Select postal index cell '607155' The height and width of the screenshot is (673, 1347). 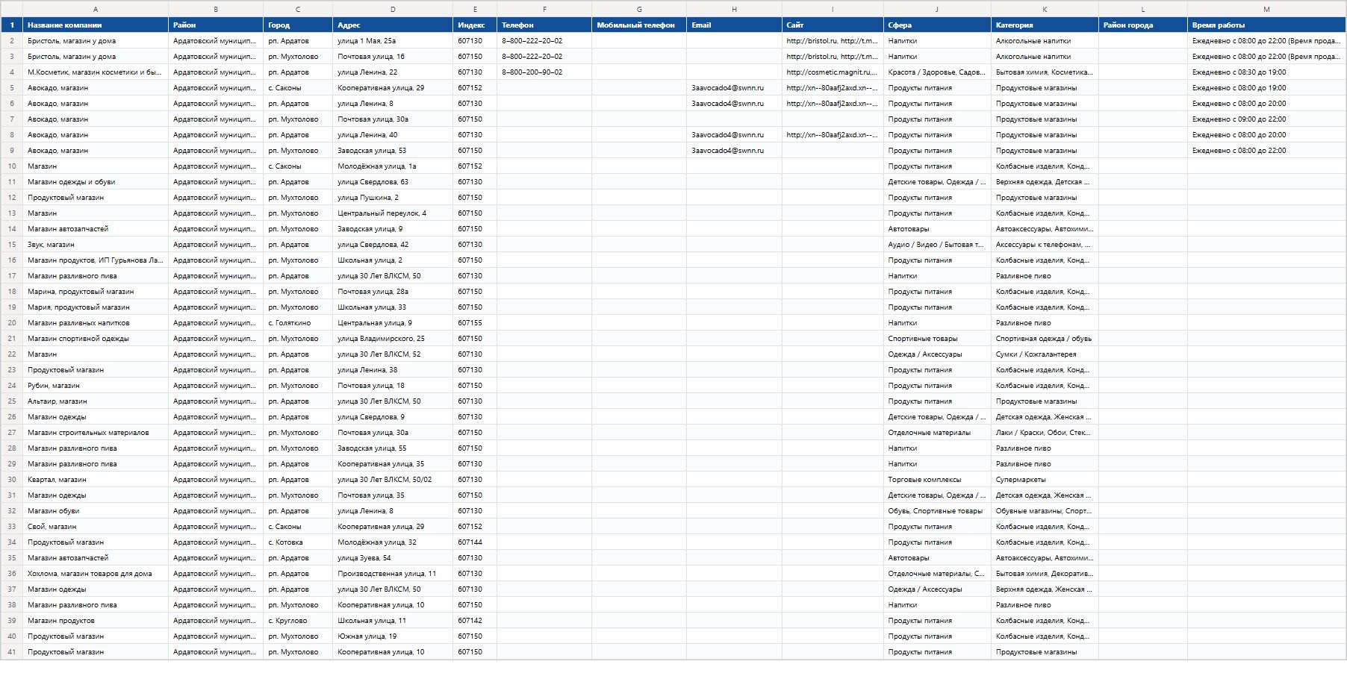[x=475, y=323]
